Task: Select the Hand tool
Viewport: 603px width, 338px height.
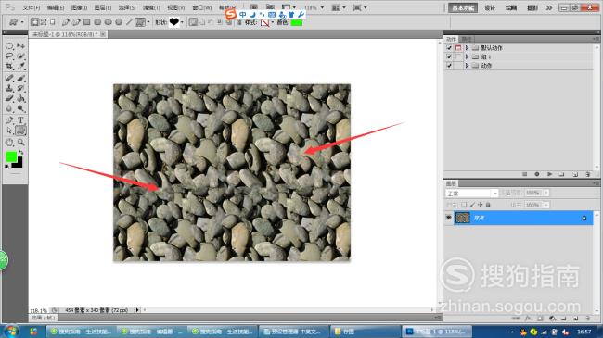Action: [x=9, y=143]
